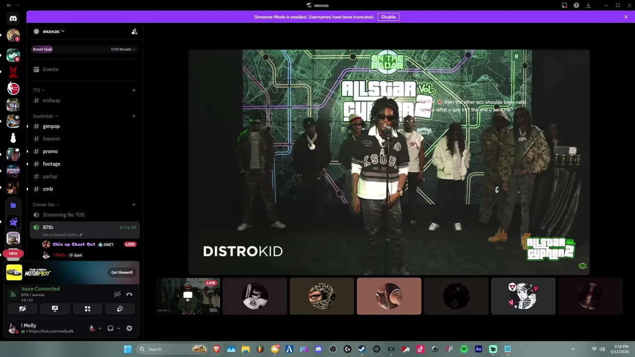This screenshot has height=357, width=635.
Task: Open the promo text channel
Action: (x=84, y=151)
